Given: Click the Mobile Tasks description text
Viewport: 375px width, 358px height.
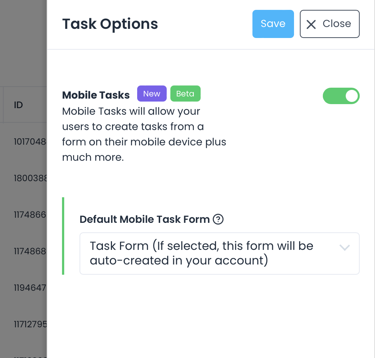Looking at the screenshot, I should point(144,134).
